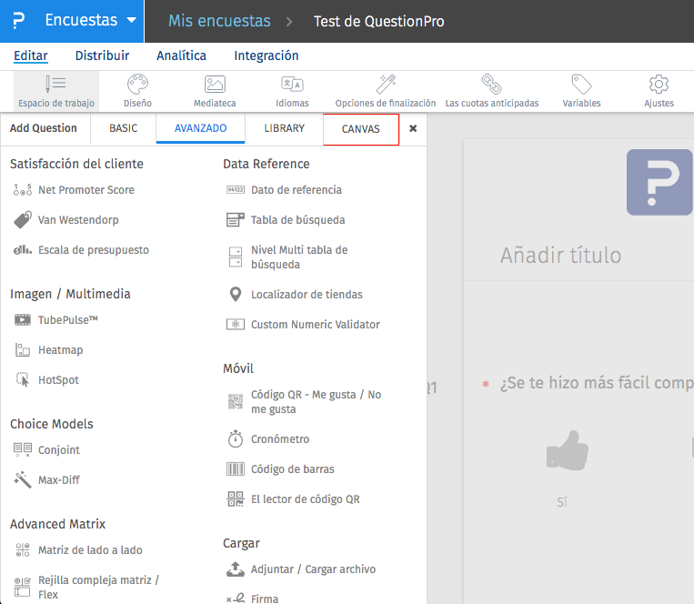Expand the Encuestas dropdown menu
The height and width of the screenshot is (604, 694).
pyautogui.click(x=132, y=21)
